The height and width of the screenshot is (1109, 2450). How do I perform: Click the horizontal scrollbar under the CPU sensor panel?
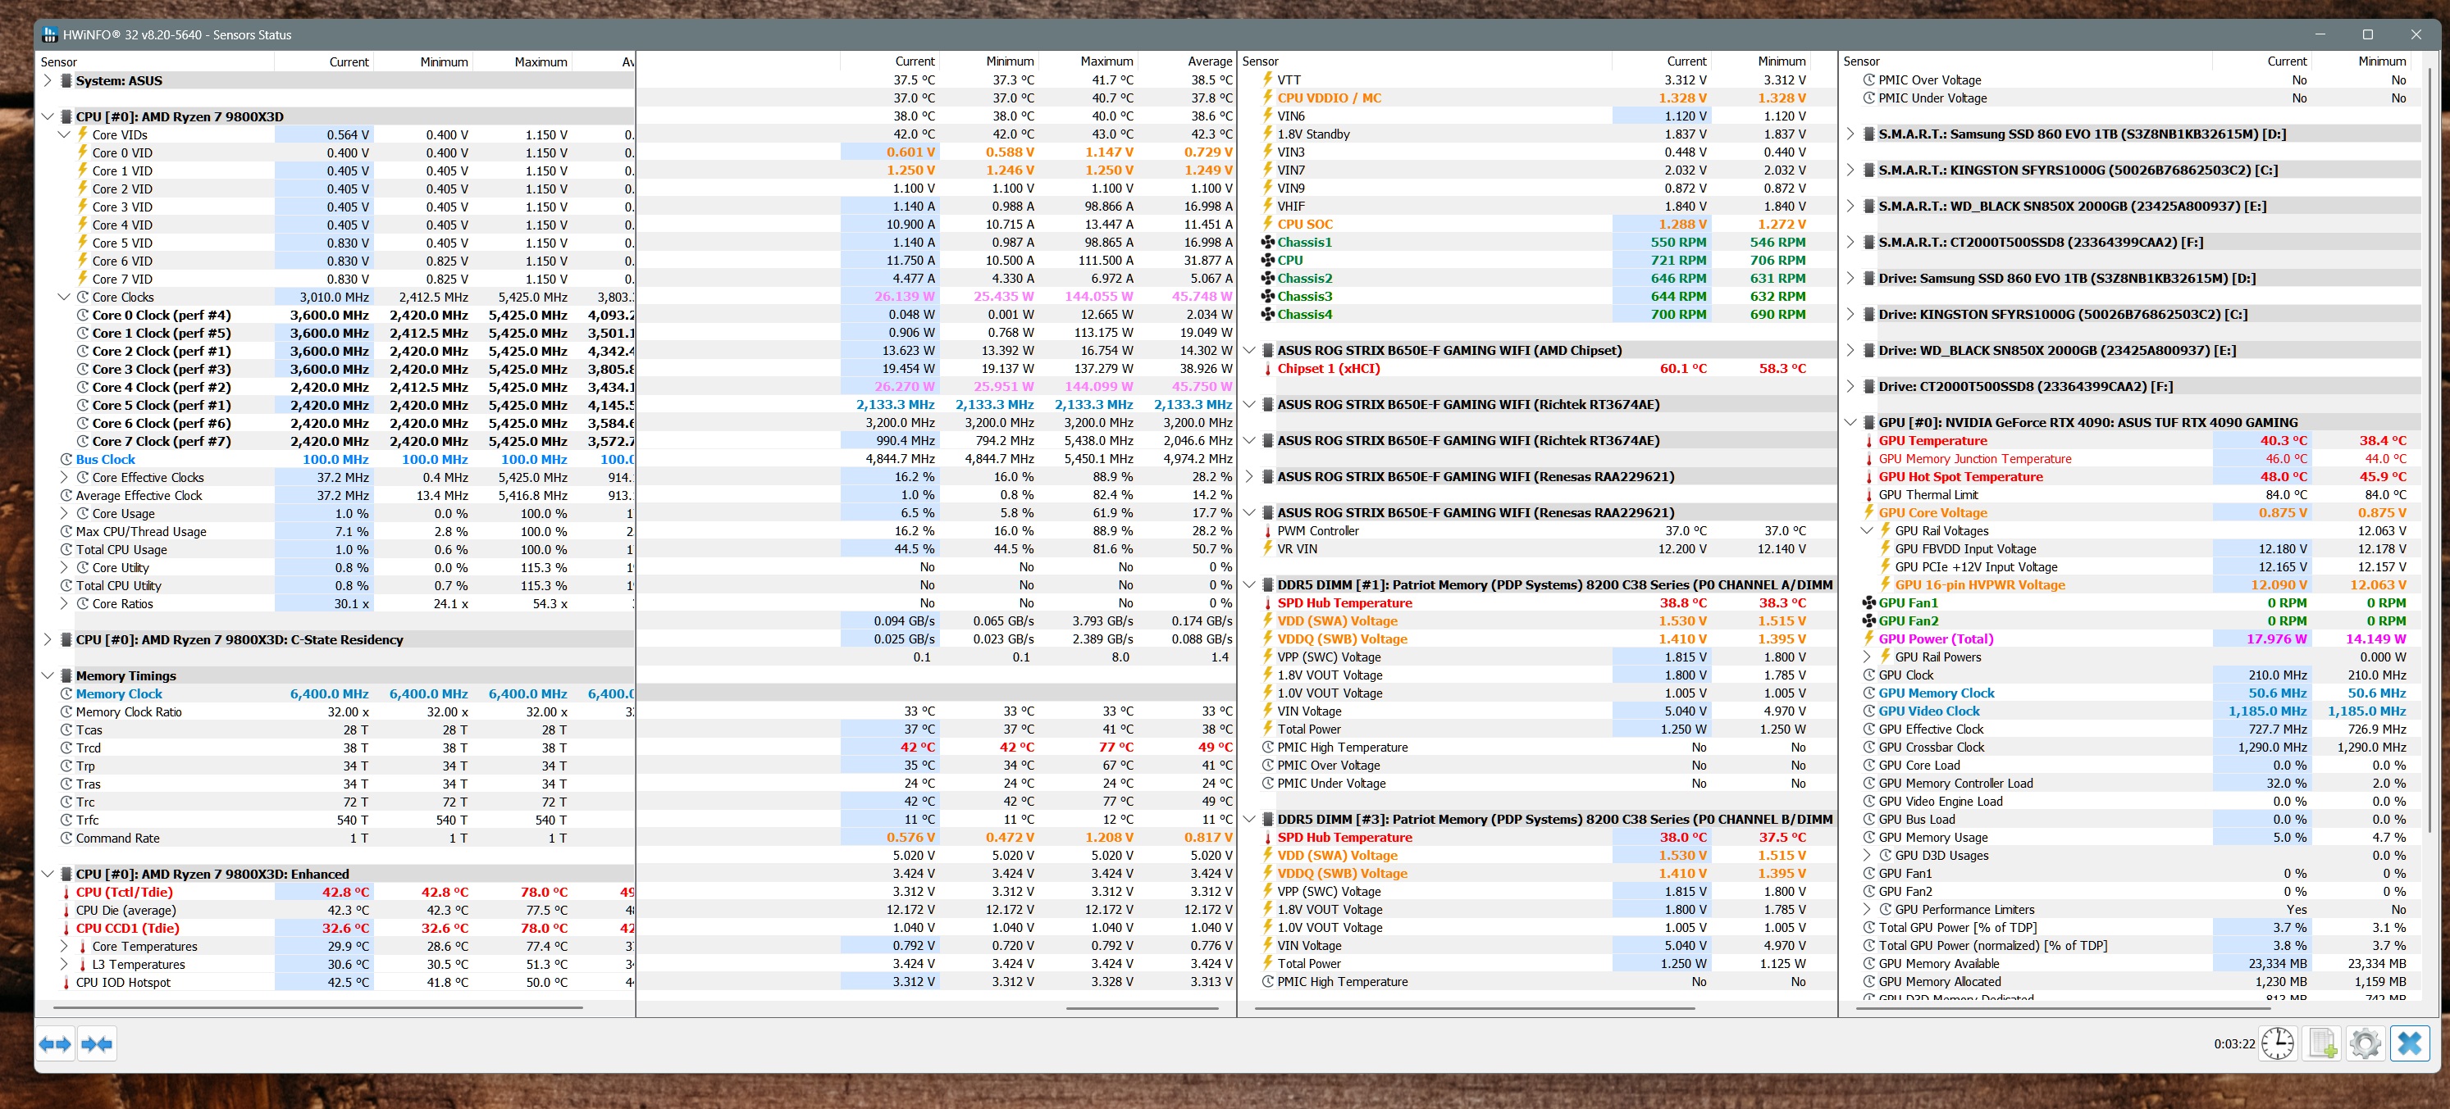tap(316, 1007)
